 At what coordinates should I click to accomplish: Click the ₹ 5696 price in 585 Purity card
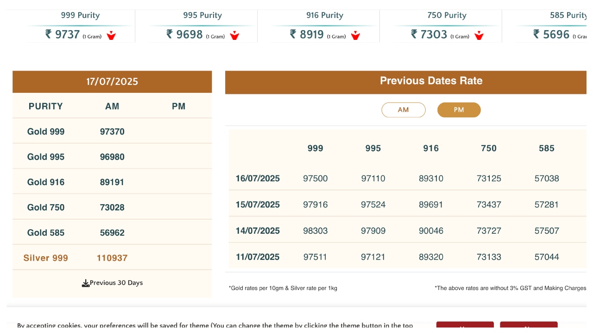coord(551,34)
